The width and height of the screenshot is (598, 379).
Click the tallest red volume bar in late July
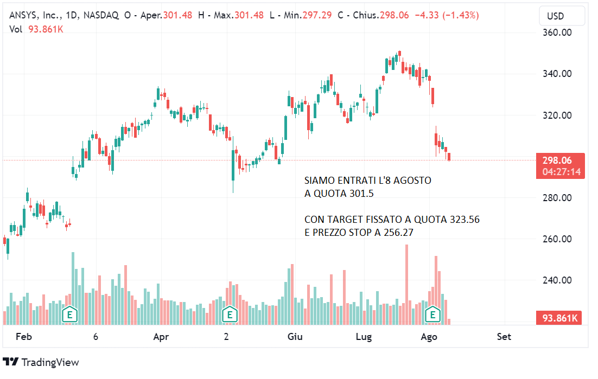tap(406, 285)
